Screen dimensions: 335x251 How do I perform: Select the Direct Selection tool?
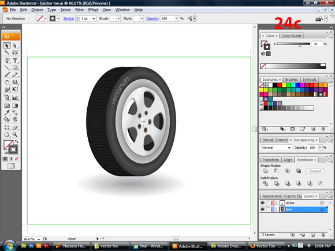click(x=15, y=46)
